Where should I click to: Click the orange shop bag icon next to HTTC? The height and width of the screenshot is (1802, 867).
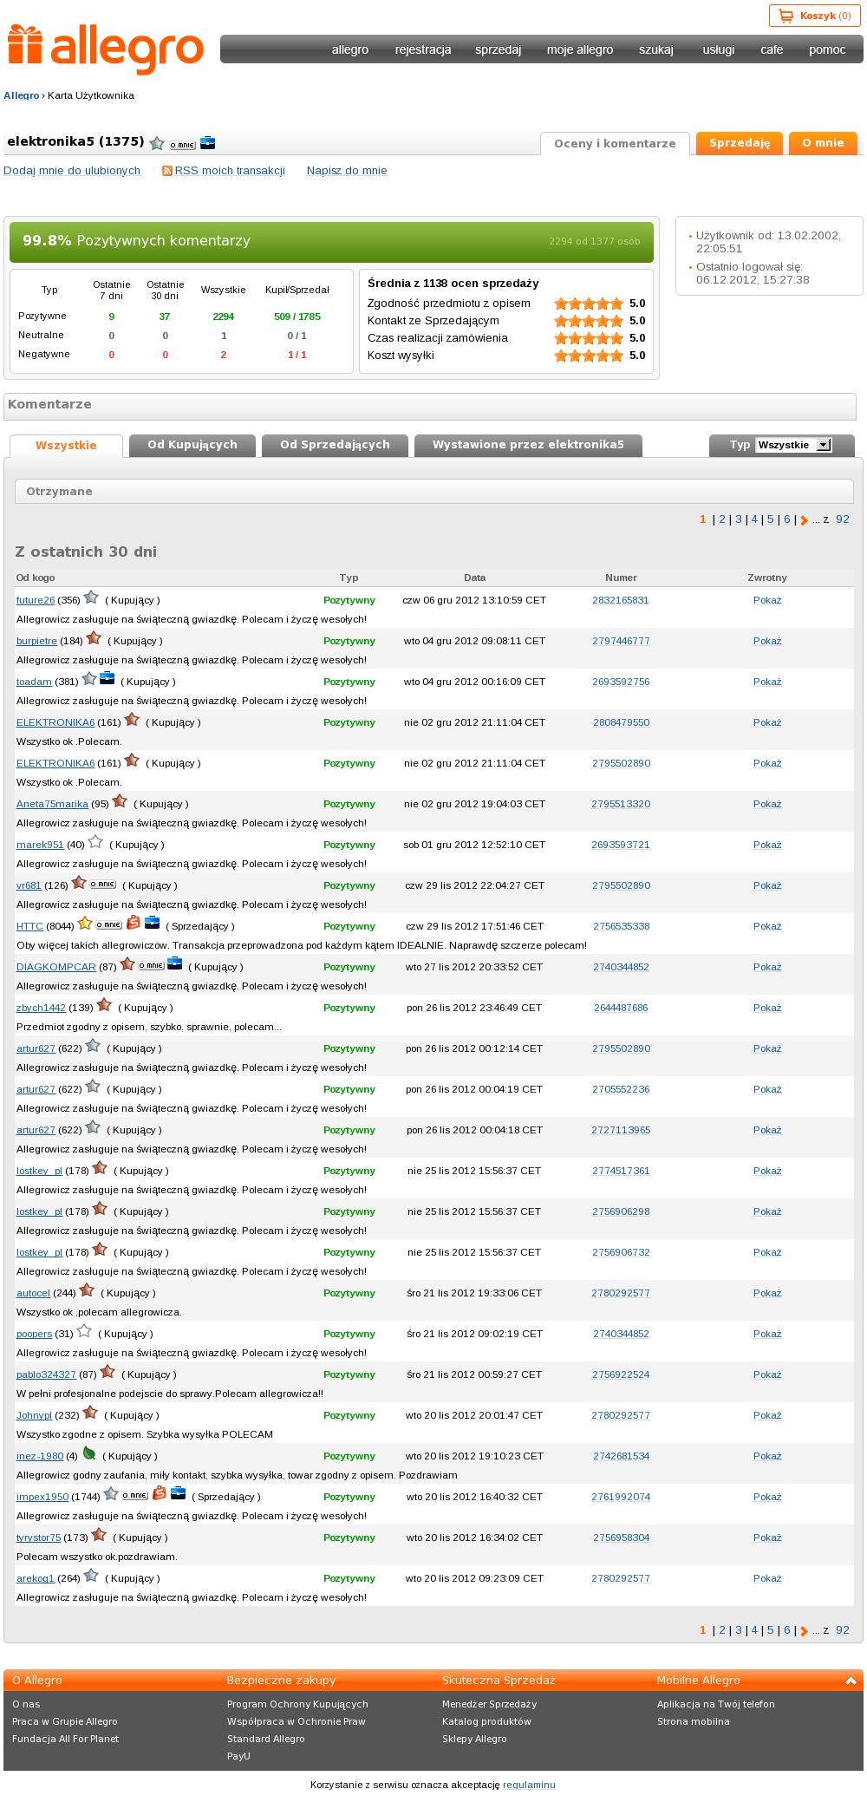click(x=133, y=923)
